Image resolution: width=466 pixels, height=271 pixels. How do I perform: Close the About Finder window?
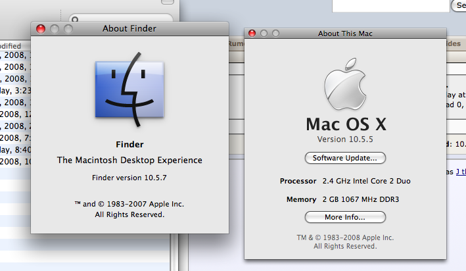click(41, 29)
